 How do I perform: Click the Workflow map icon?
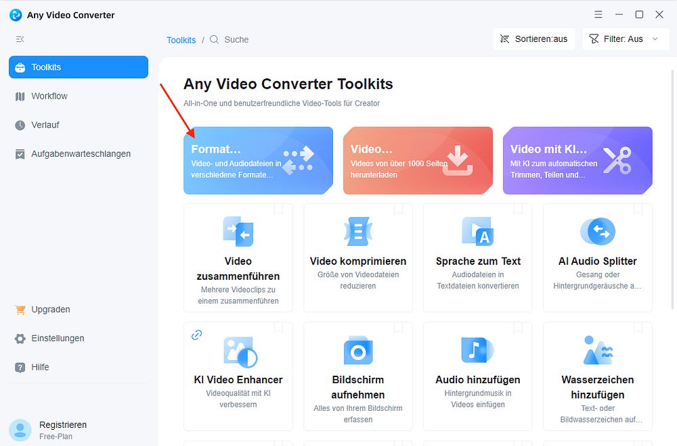20,97
